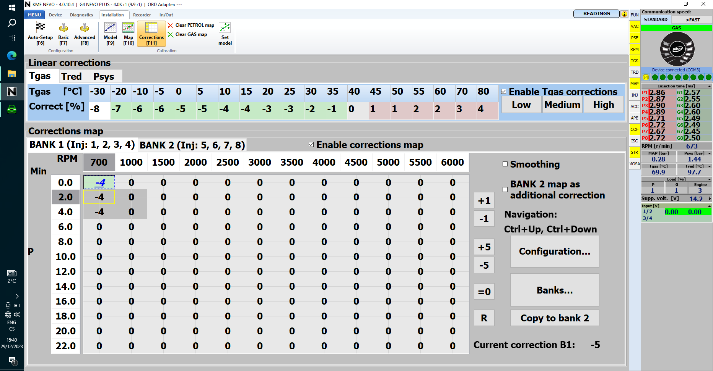Open Advanced configuration icon
Screen dimensions: 713x371
(85, 28)
